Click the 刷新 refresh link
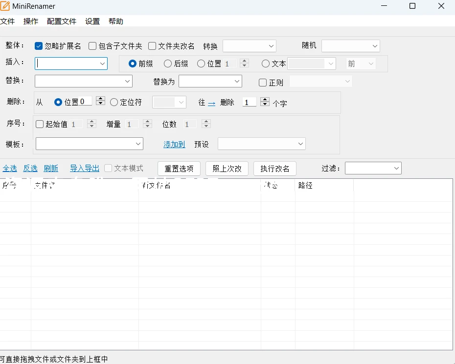 pyautogui.click(x=51, y=168)
